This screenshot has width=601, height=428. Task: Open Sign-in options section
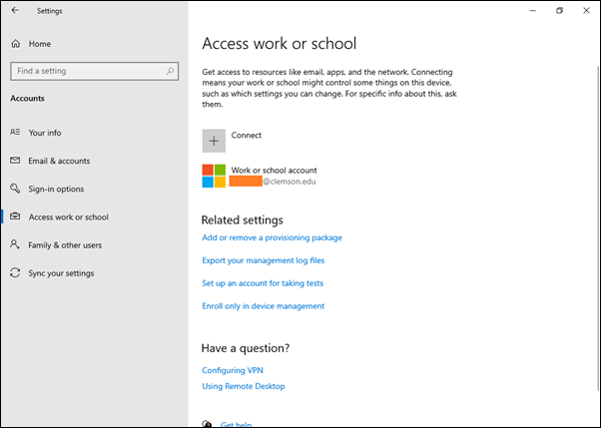[56, 189]
